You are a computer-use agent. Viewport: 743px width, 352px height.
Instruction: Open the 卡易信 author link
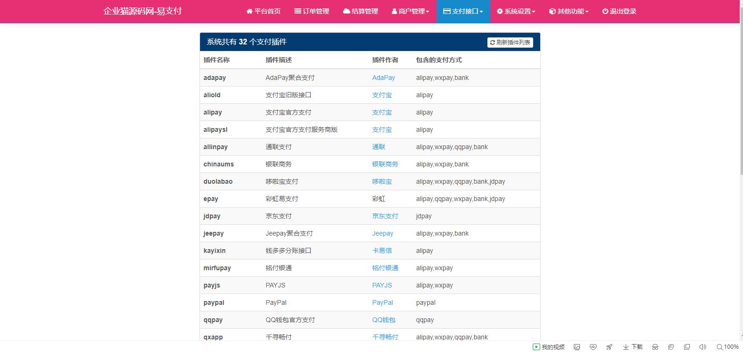(382, 251)
